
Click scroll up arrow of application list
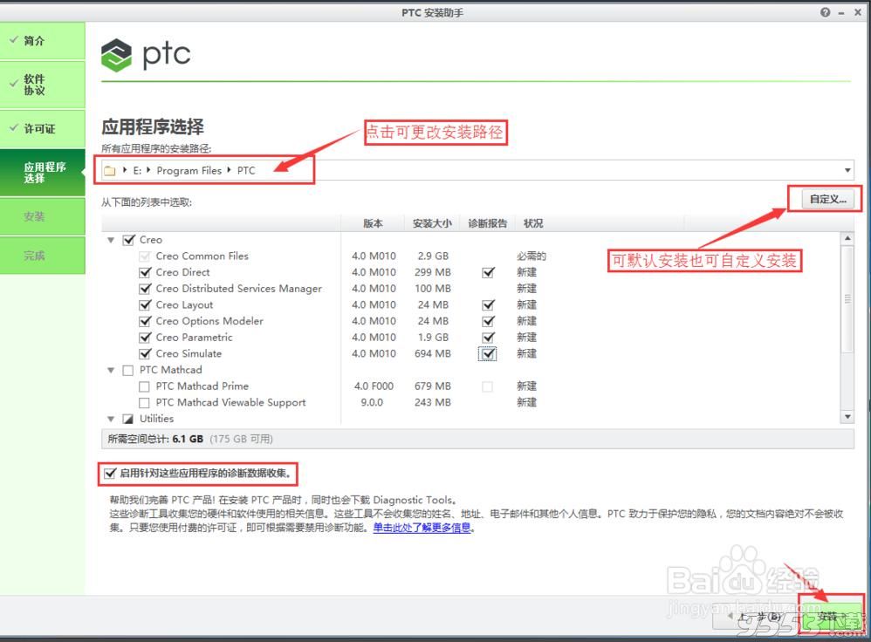click(x=847, y=238)
